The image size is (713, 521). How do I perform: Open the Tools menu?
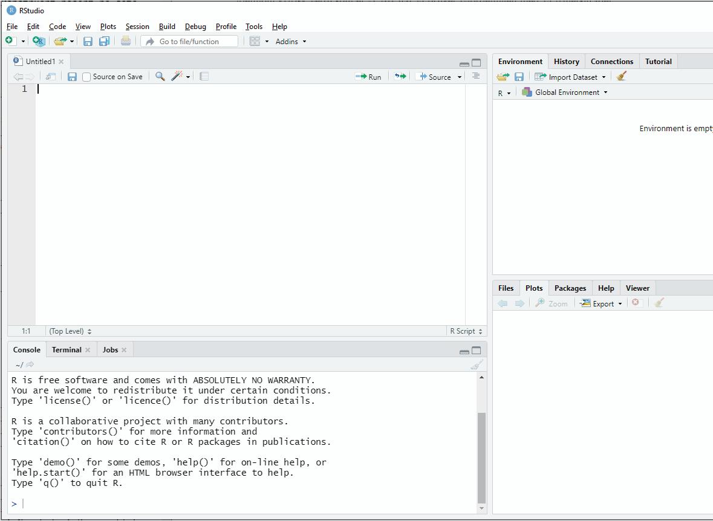[x=254, y=27]
